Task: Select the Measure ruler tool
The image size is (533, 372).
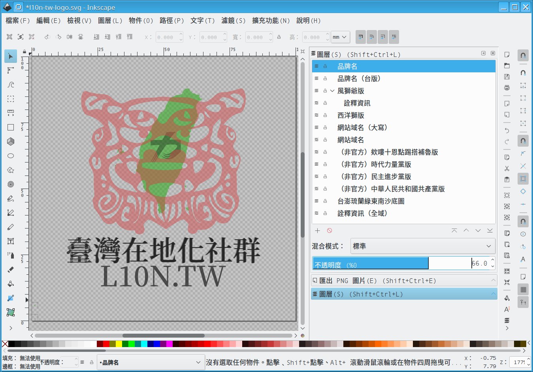Action: coord(11,113)
